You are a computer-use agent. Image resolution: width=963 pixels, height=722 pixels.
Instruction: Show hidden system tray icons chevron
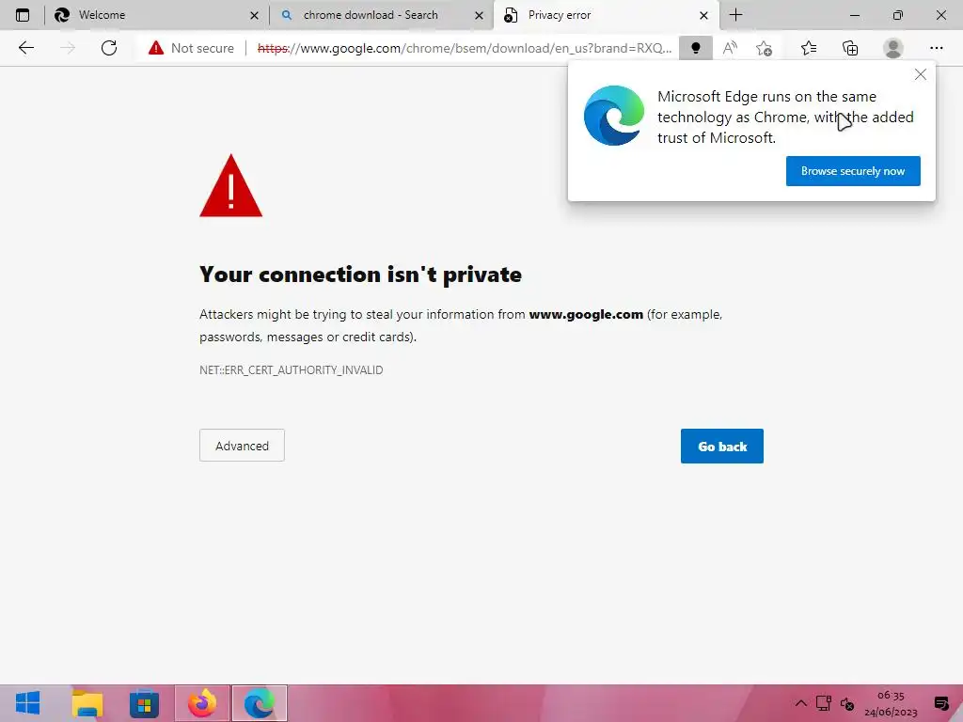tap(801, 703)
